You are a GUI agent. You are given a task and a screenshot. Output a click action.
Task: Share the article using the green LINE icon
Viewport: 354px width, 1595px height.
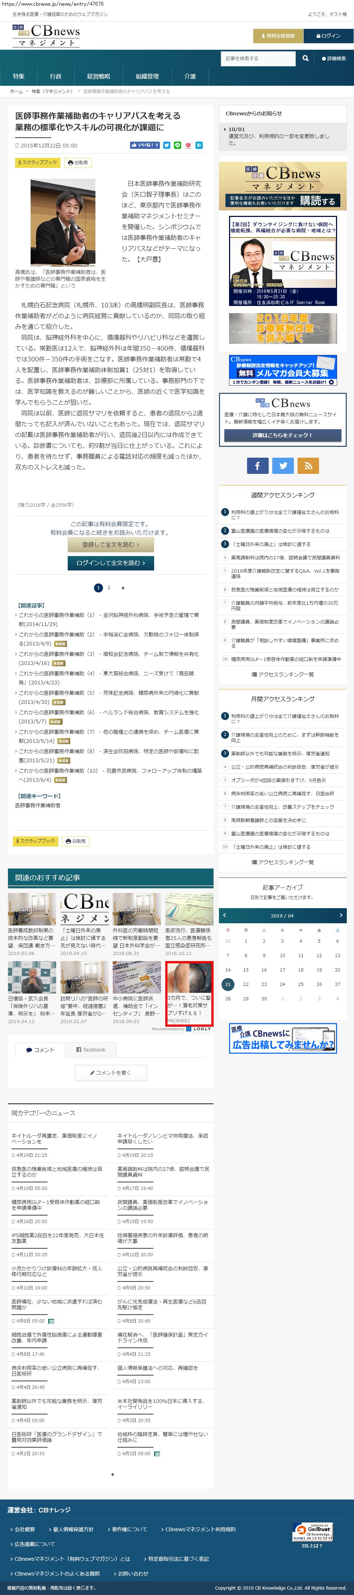tap(178, 145)
